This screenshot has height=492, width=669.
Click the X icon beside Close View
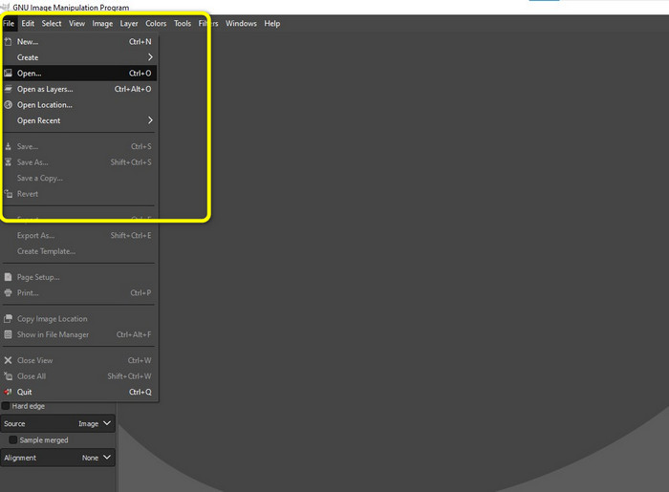tap(8, 361)
